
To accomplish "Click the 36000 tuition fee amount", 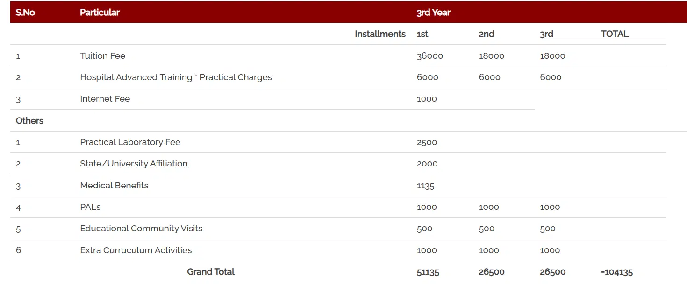I will click(429, 56).
